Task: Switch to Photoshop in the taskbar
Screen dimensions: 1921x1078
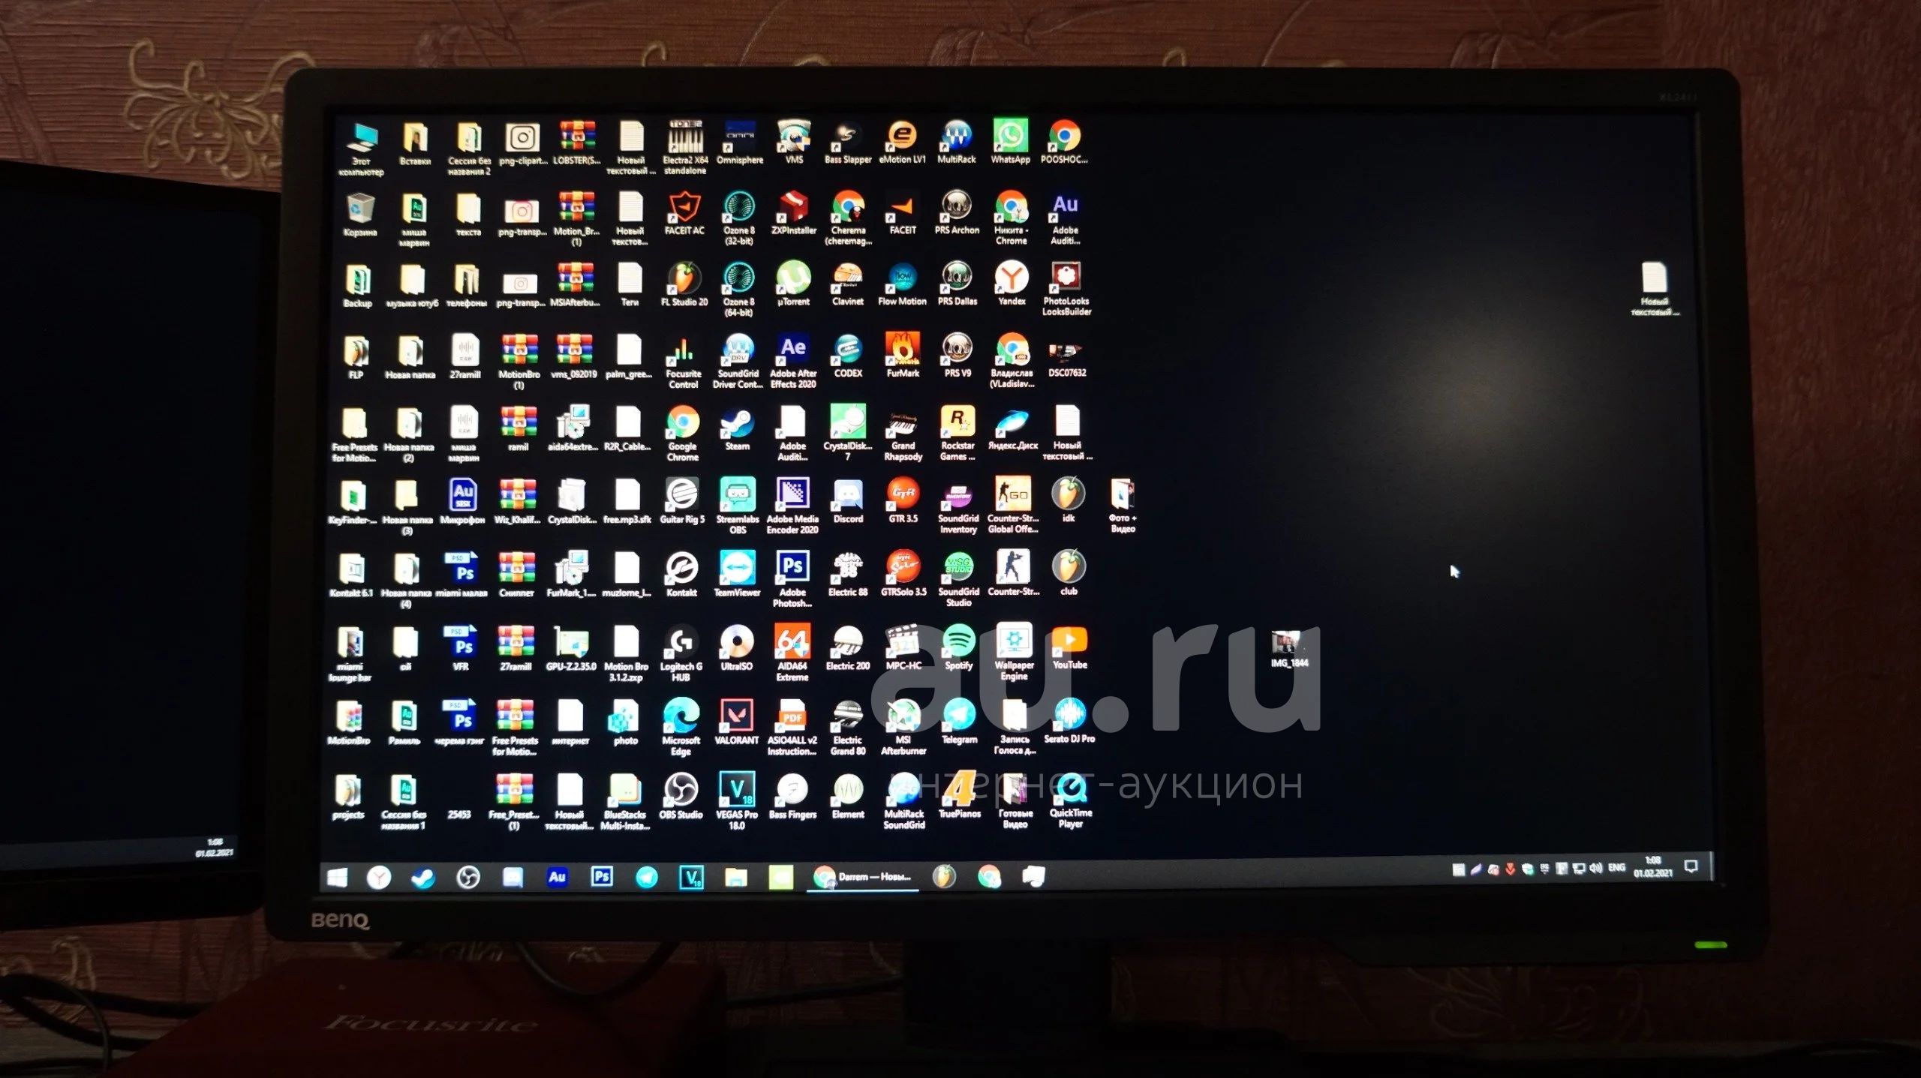Action: [x=601, y=877]
